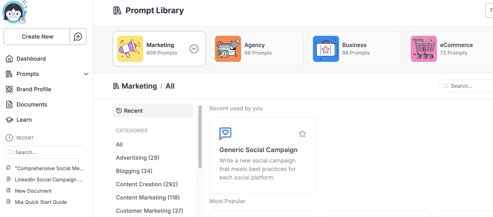The height and width of the screenshot is (217, 493).
Task: Click the Marketing breadcrumb book icon
Action: [x=116, y=86]
